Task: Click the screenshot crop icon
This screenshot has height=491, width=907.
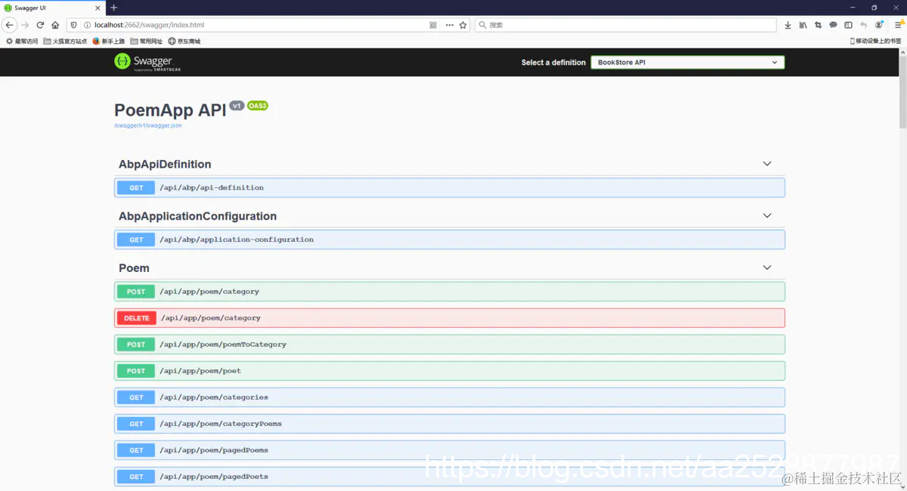Action: (x=818, y=25)
